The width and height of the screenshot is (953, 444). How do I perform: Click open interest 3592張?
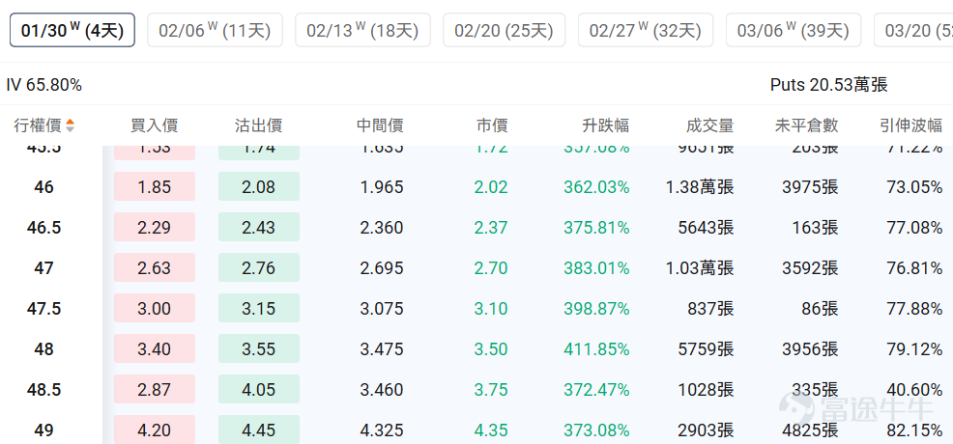811,268
